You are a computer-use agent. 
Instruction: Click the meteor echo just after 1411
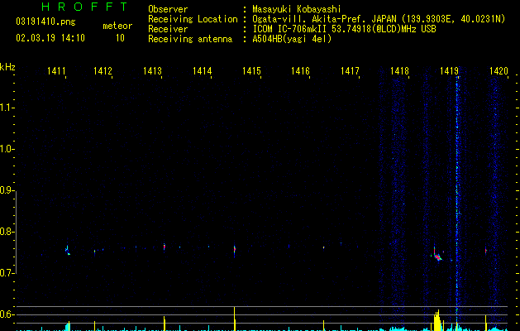67,251
